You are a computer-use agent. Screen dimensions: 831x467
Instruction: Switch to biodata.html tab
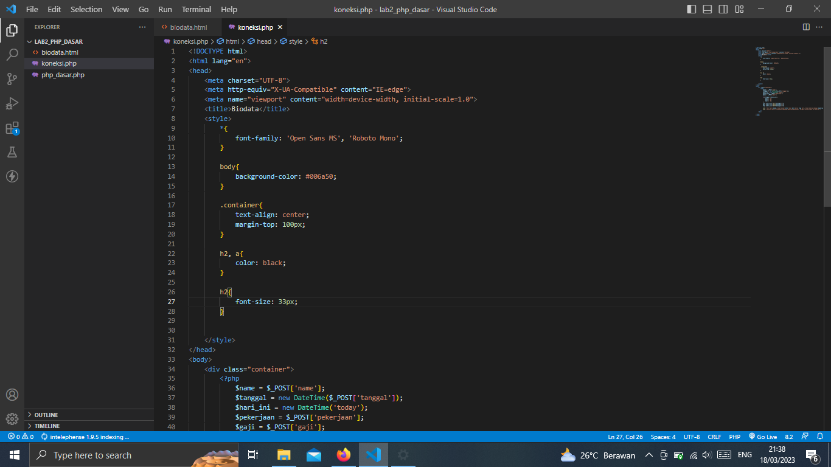tap(188, 27)
